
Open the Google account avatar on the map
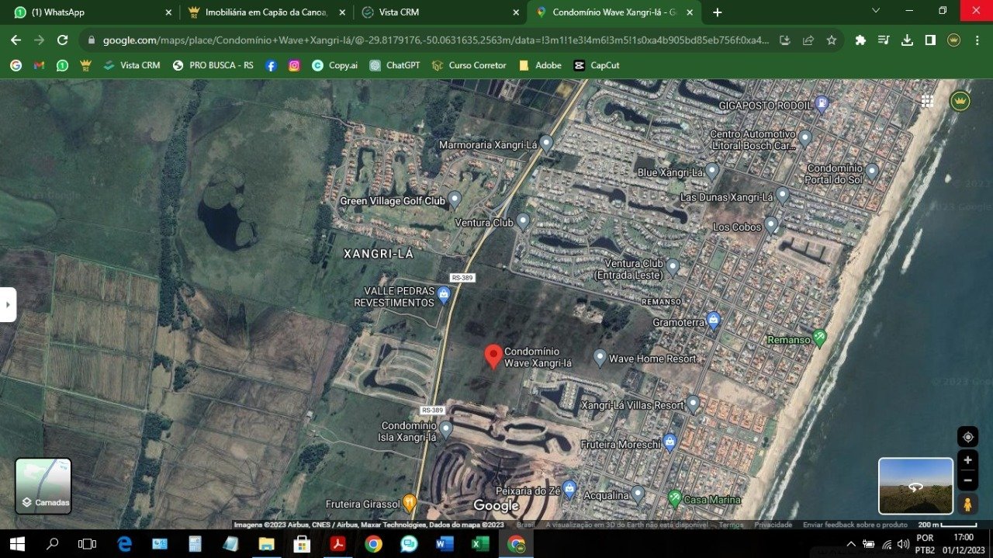coord(960,101)
